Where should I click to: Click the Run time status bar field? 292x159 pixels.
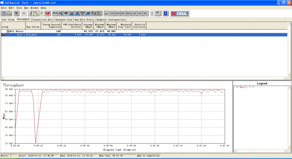click(118, 156)
